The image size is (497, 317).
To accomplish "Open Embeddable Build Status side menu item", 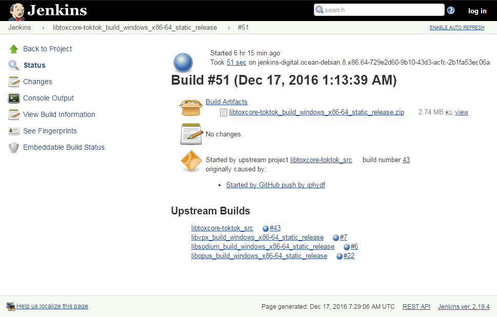I will (64, 148).
